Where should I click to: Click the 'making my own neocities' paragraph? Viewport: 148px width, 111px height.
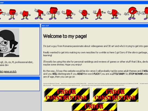pos(96,54)
